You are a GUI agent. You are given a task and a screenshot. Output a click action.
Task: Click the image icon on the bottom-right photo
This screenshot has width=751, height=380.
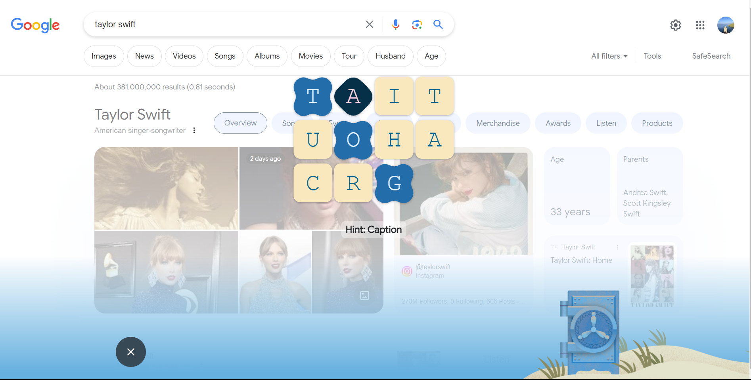[x=364, y=295]
